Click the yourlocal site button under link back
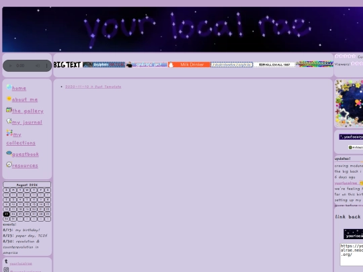The image size is (363, 272). (x=354, y=234)
